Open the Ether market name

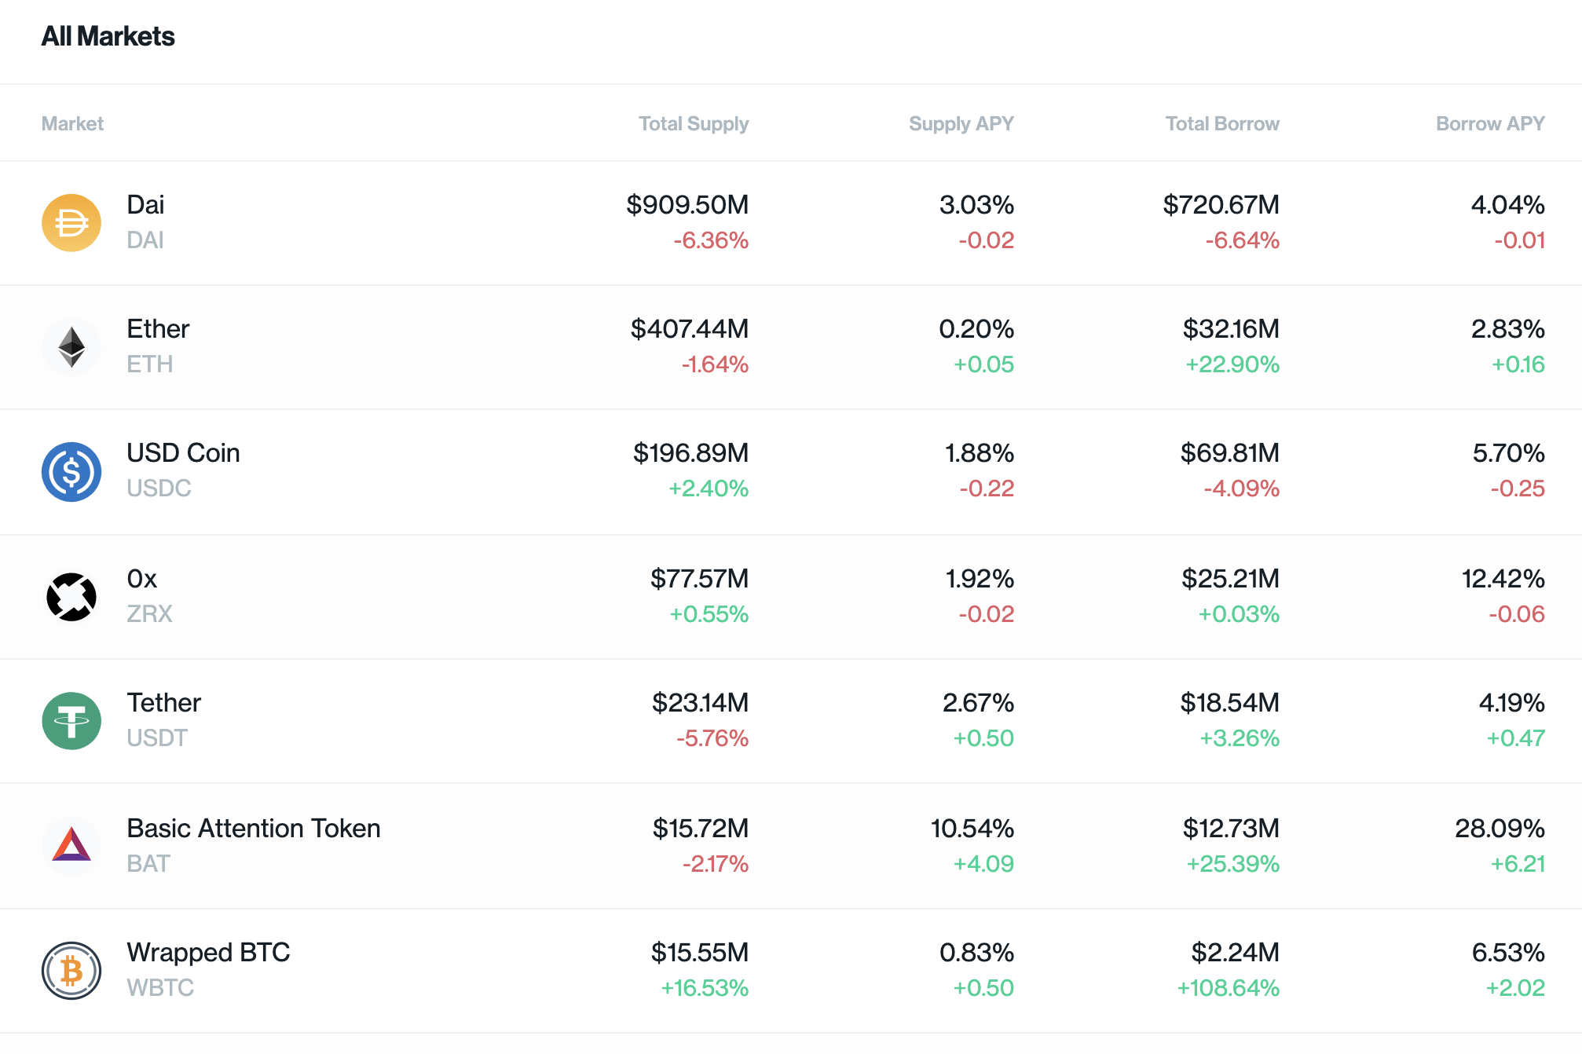[x=158, y=329]
